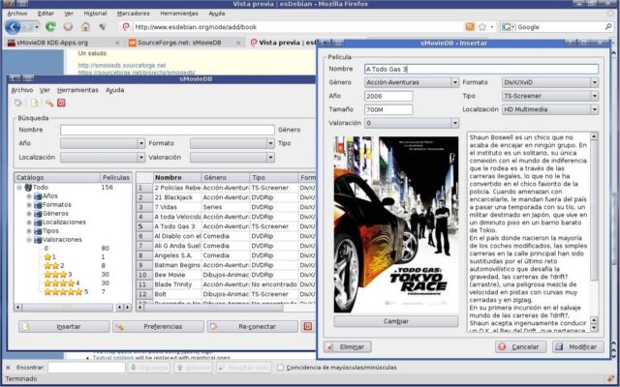Click red power icon beside Re-conectar button
Viewport: 620px width, 387px height.
pos(308,327)
